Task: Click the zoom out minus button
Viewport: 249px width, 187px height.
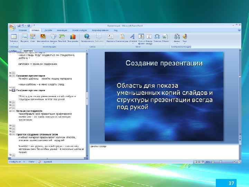Action: (x=213, y=162)
